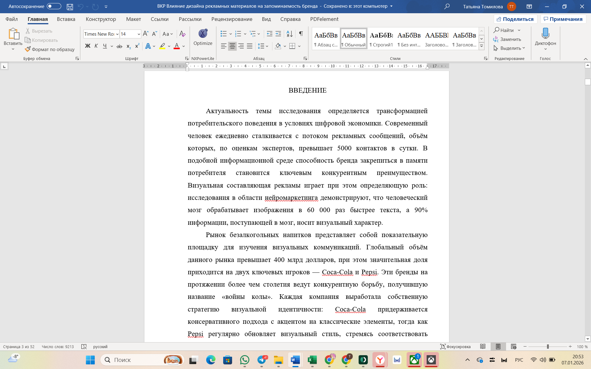Expand the styles gallery more button
591x369 pixels.
(481, 46)
